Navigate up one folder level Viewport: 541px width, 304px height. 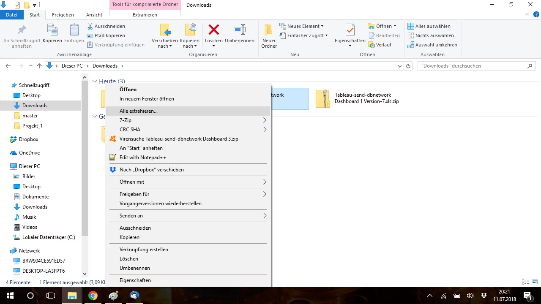click(39, 66)
